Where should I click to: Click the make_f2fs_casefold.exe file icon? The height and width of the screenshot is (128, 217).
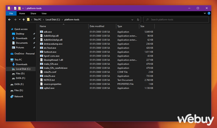[x=41, y=68]
